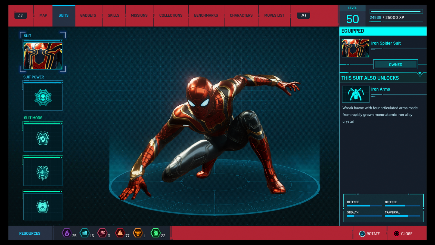
Task: Select the second Suit Mod slot with rocket emblem
Action: [43, 173]
